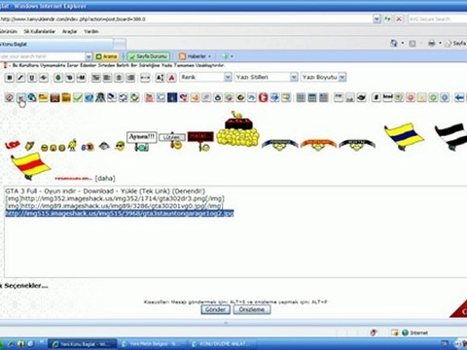Click the [daha] more smileys link
This screenshot has width=467, height=350.
[x=105, y=178]
